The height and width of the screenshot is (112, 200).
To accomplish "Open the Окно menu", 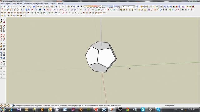I will point(46,4).
